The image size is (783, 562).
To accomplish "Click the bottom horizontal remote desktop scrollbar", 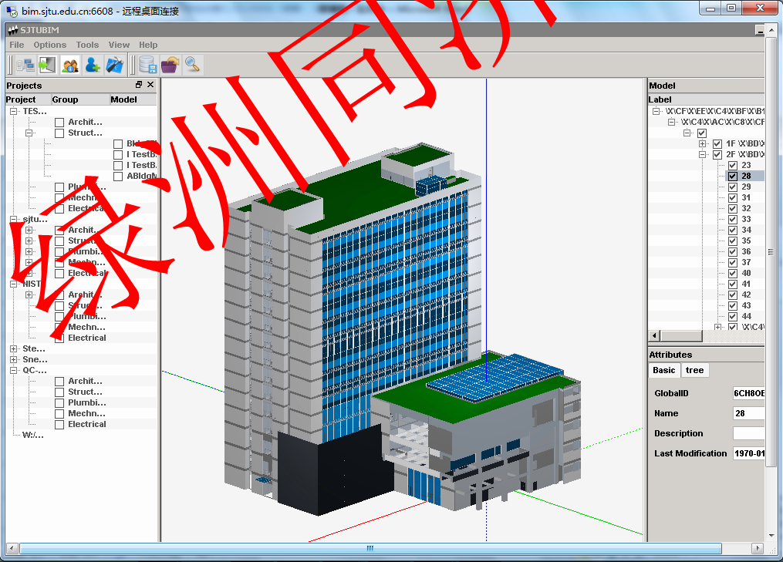I will [370, 549].
